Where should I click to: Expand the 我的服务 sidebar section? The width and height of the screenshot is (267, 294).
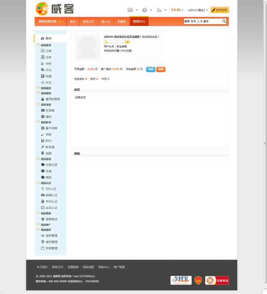coord(38,88)
